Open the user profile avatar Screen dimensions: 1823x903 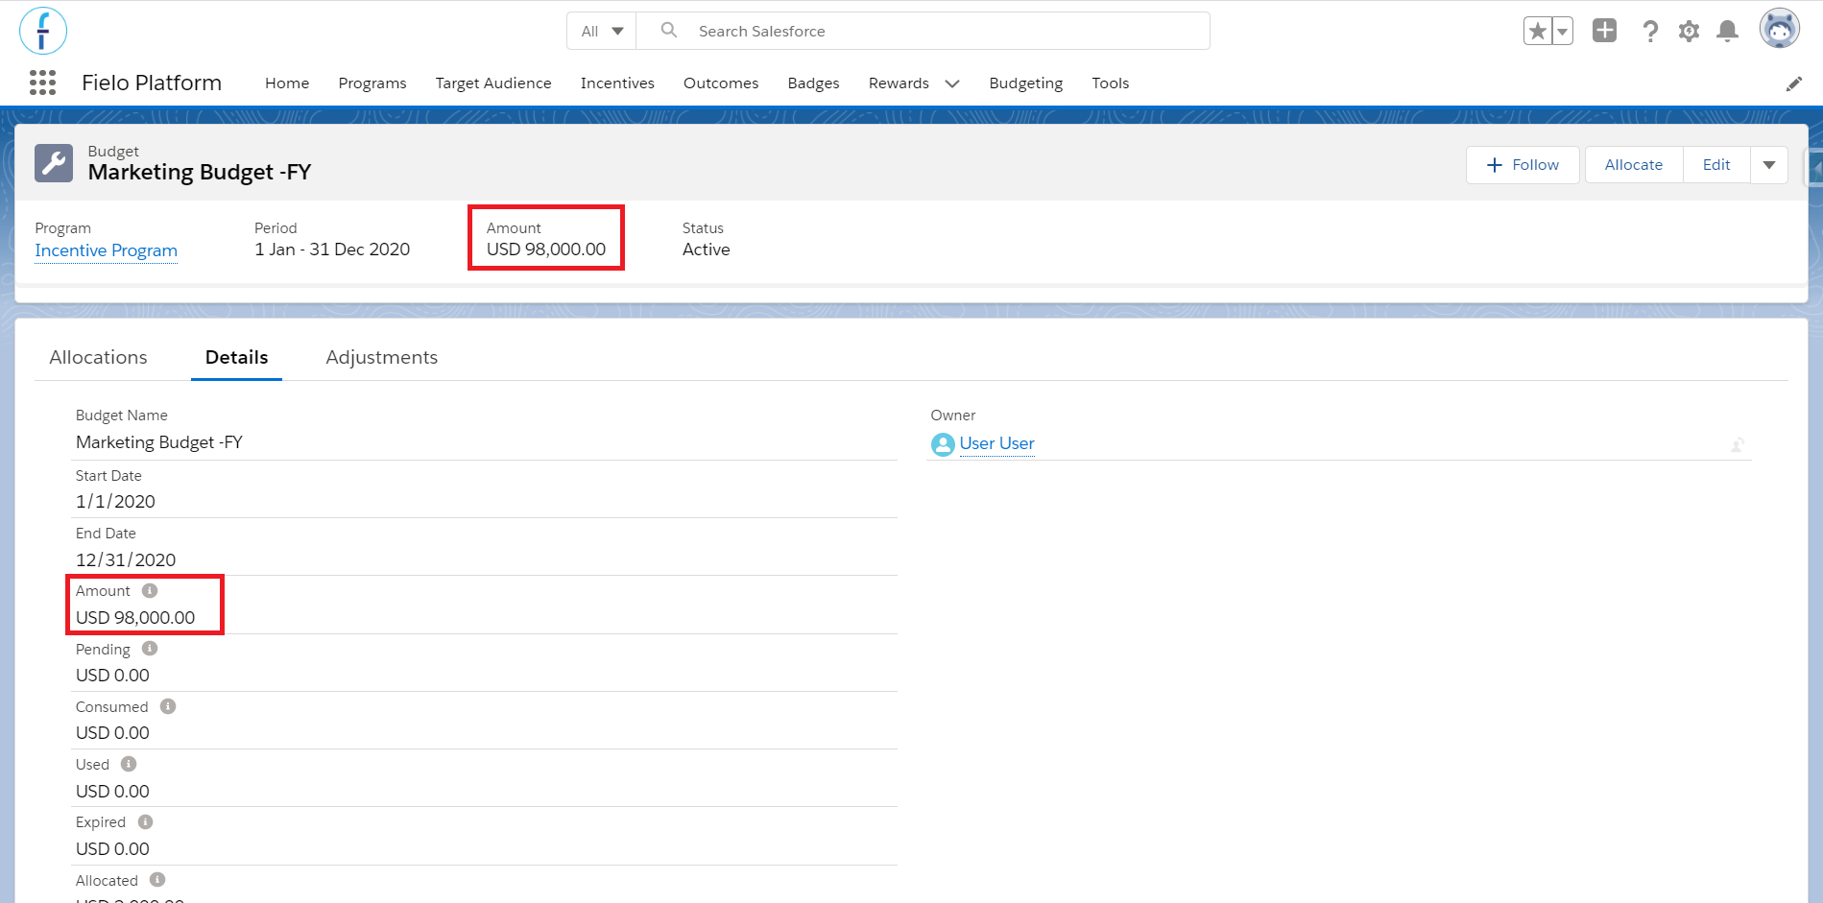point(1780,29)
